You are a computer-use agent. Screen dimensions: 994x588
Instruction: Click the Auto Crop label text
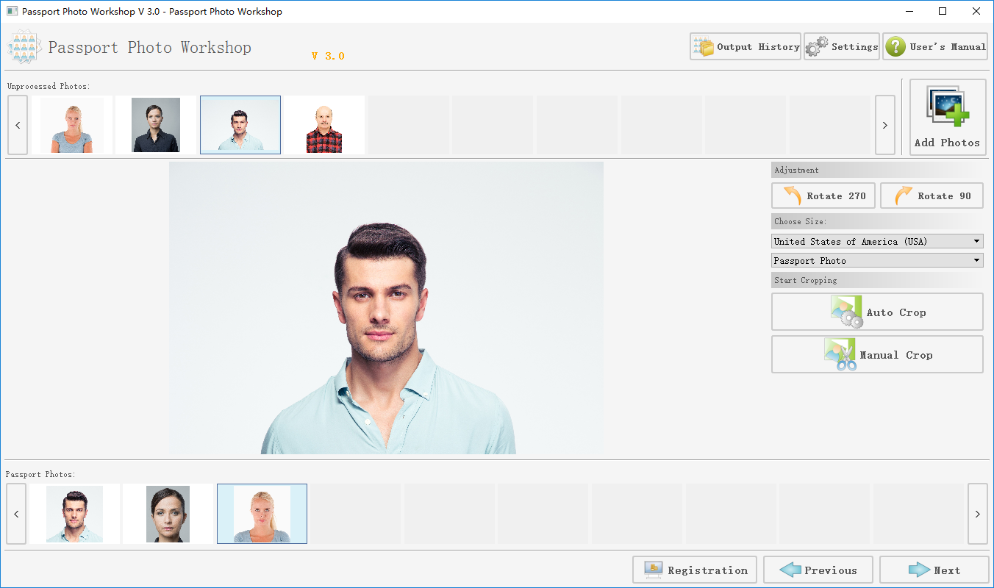pos(896,312)
